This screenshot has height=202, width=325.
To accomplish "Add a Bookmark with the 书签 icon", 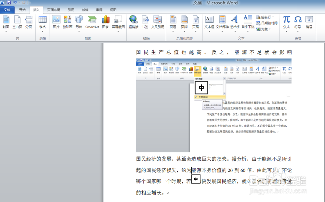I will click(x=145, y=22).
